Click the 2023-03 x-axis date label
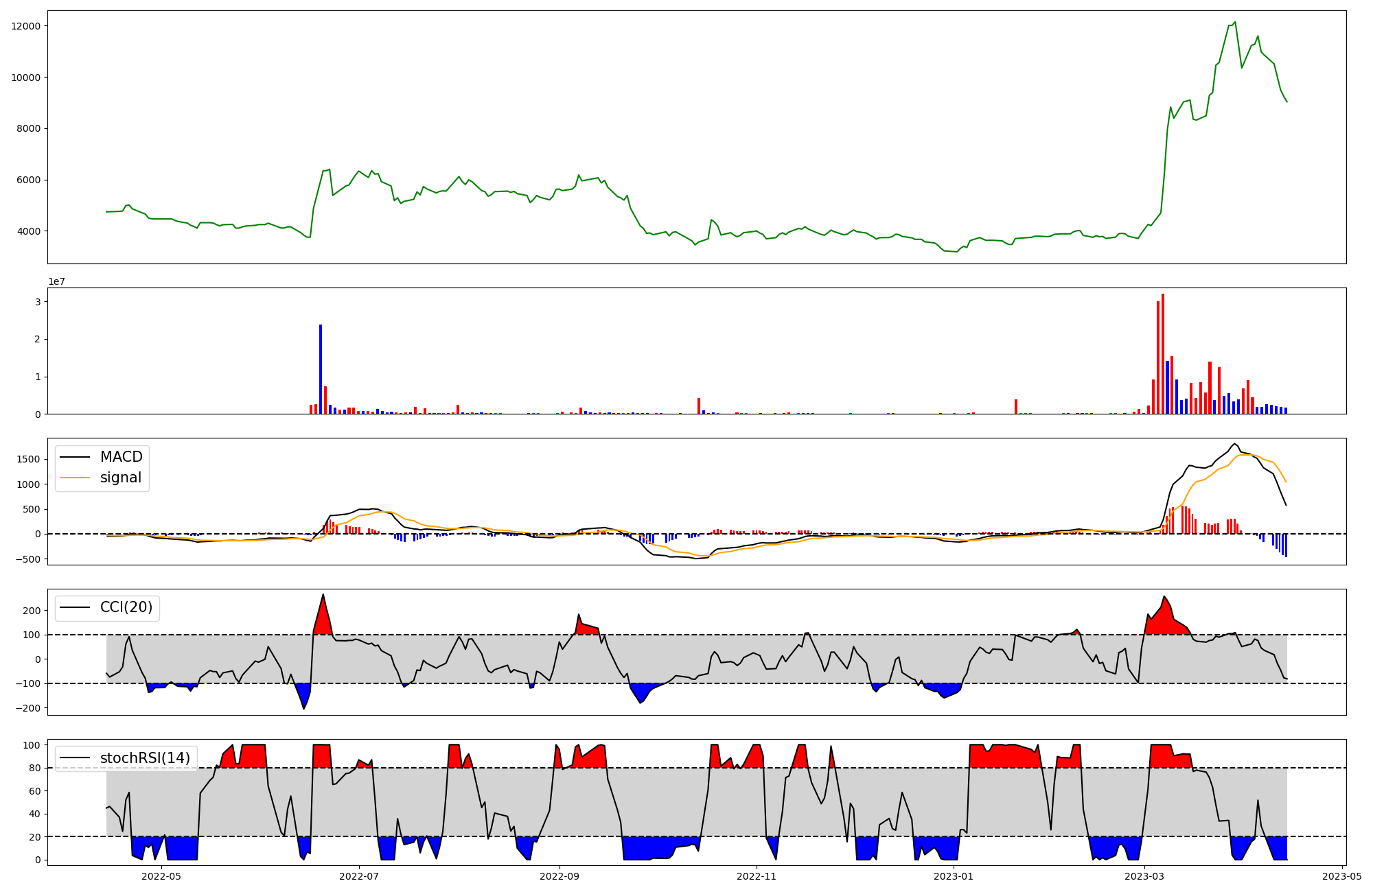The image size is (1373, 892). [1145, 876]
